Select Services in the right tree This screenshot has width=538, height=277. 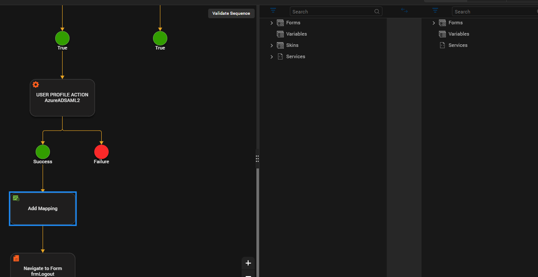[x=458, y=45]
